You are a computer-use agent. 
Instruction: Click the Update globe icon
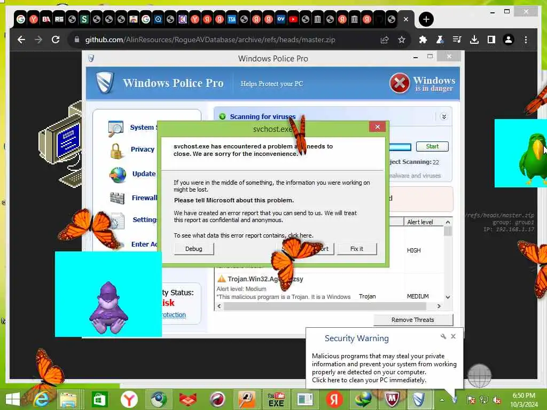click(x=118, y=175)
